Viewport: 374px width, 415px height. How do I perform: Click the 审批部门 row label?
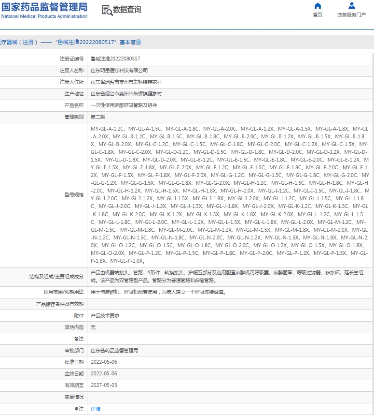[x=74, y=350]
